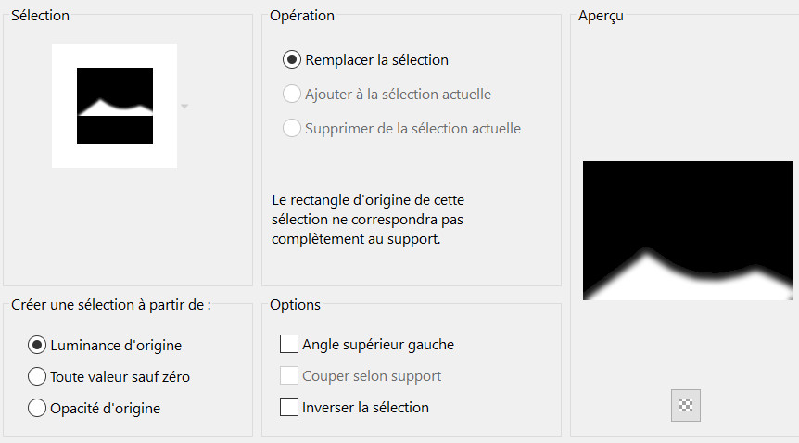This screenshot has height=443, width=799.
Task: Choose "Opacité d'origine" radio button
Action: (x=38, y=408)
